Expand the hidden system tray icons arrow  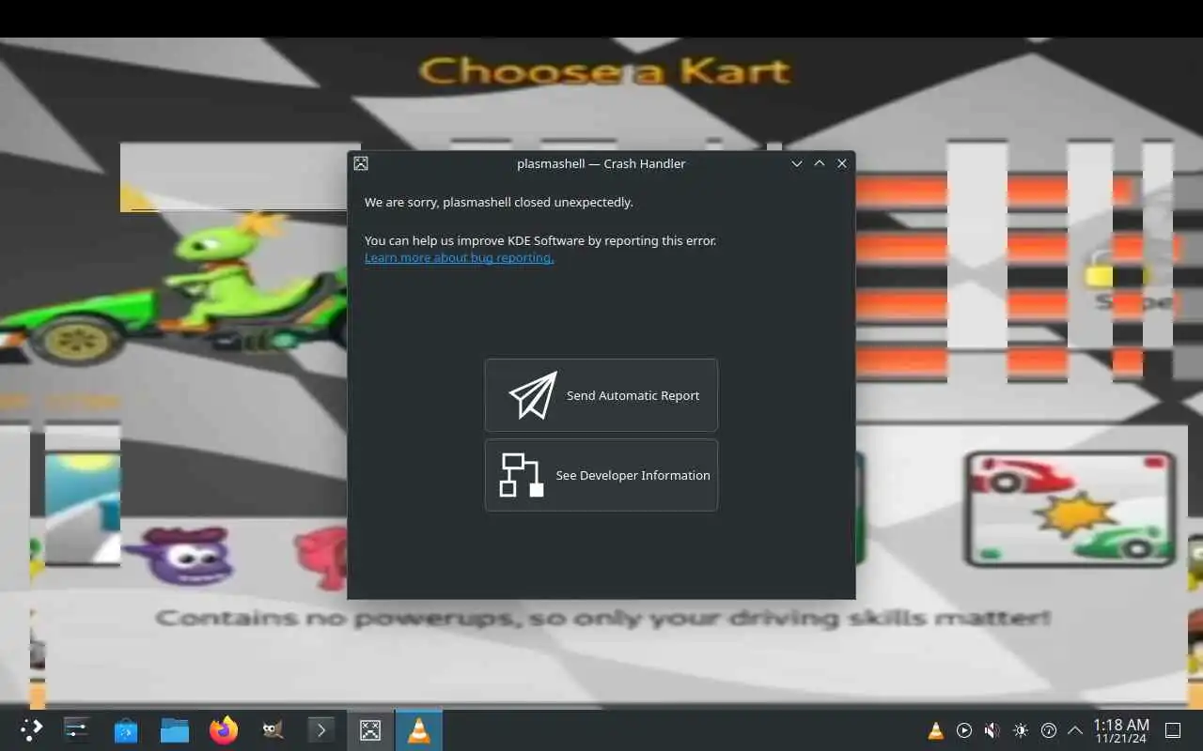coord(1075,730)
